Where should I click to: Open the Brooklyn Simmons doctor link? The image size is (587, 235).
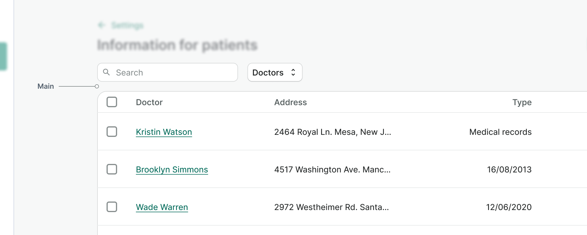(172, 169)
